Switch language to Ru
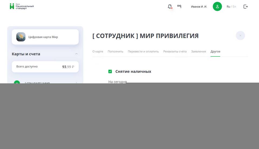Viewport: 259px width, 149px height. tap(228, 6)
